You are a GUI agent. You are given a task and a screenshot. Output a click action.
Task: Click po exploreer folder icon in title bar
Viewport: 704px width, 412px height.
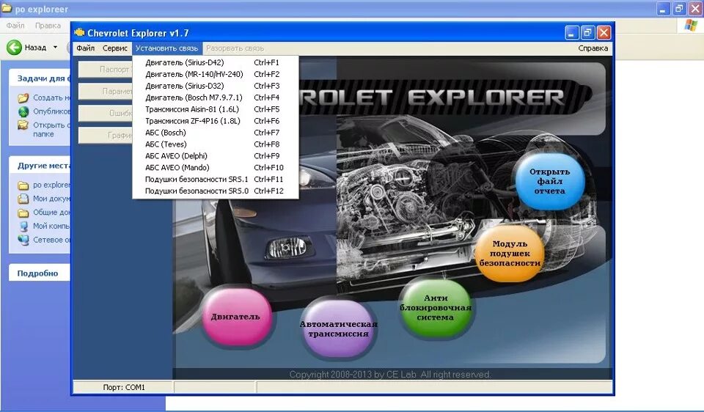coord(7,9)
